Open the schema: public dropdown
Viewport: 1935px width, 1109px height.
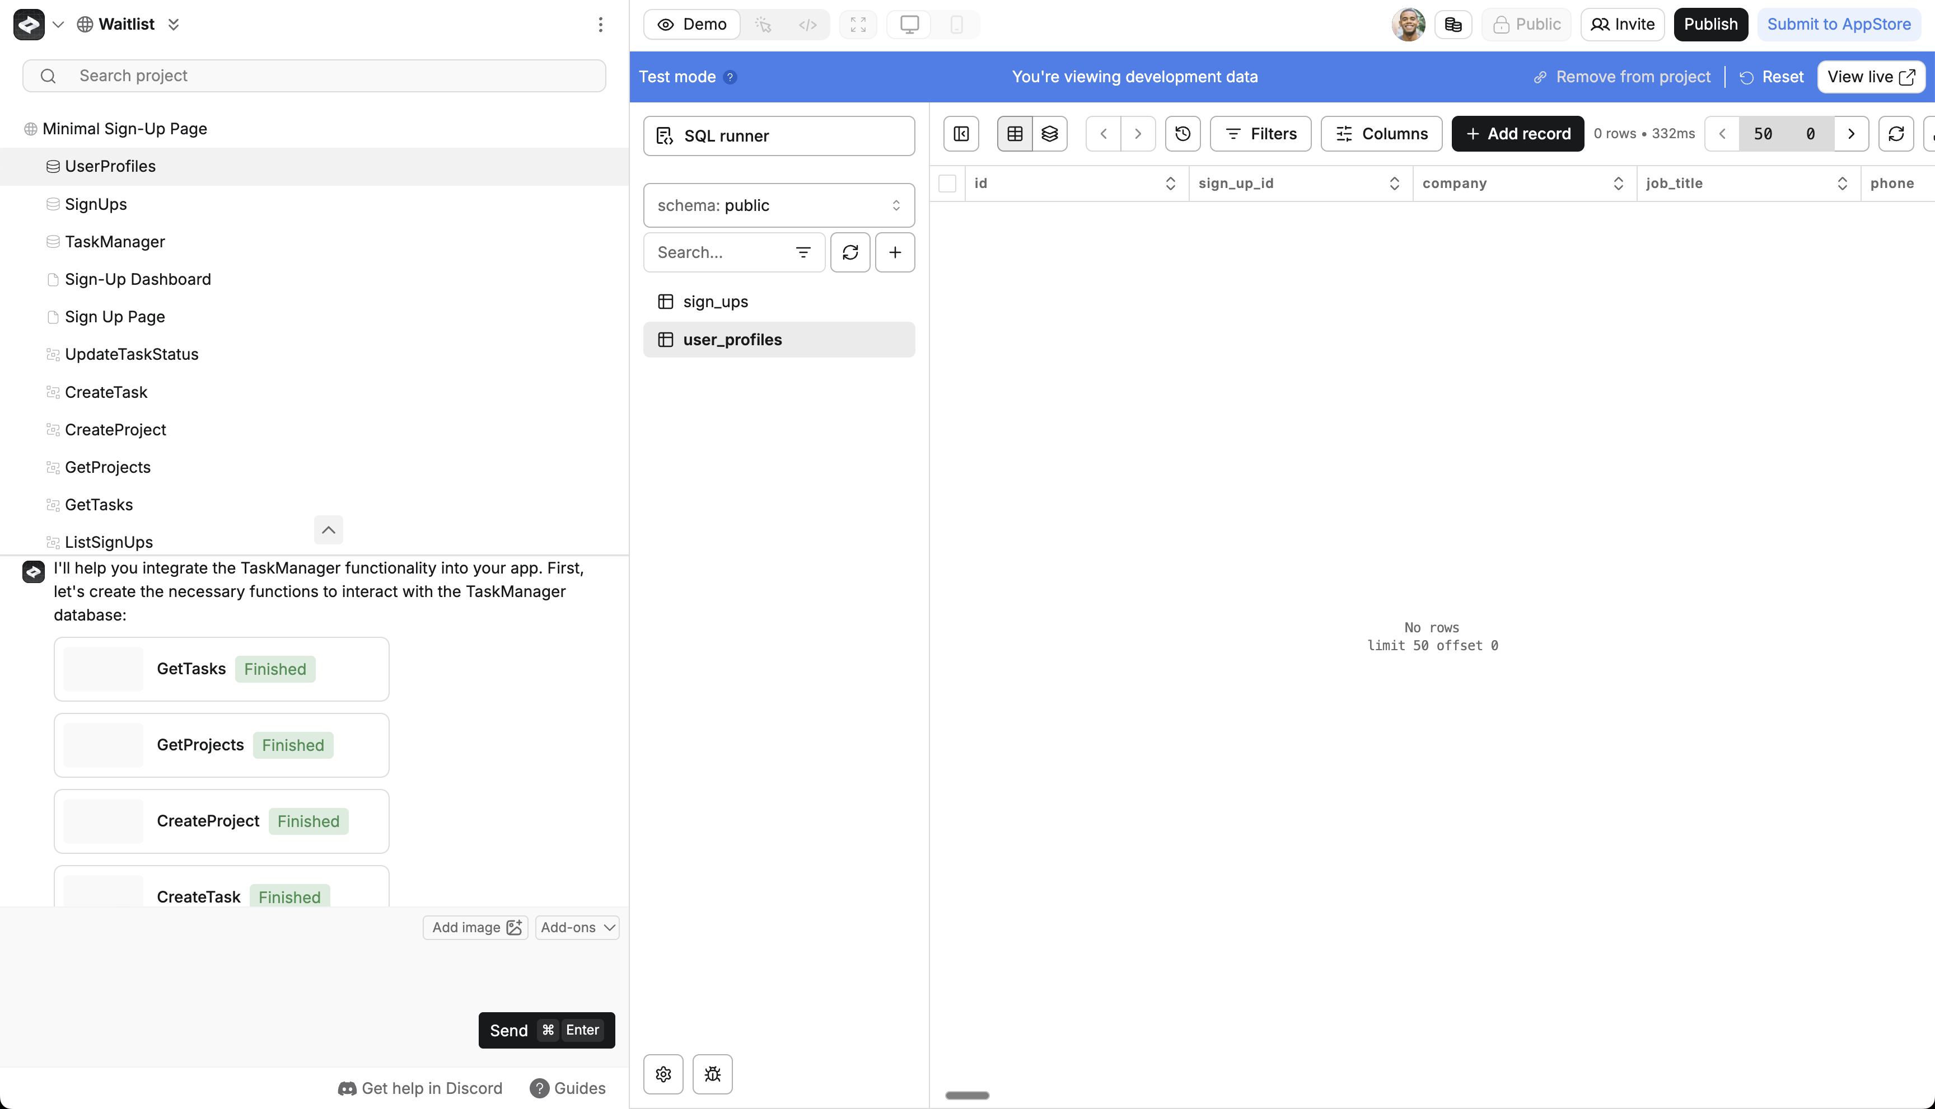pyautogui.click(x=778, y=206)
